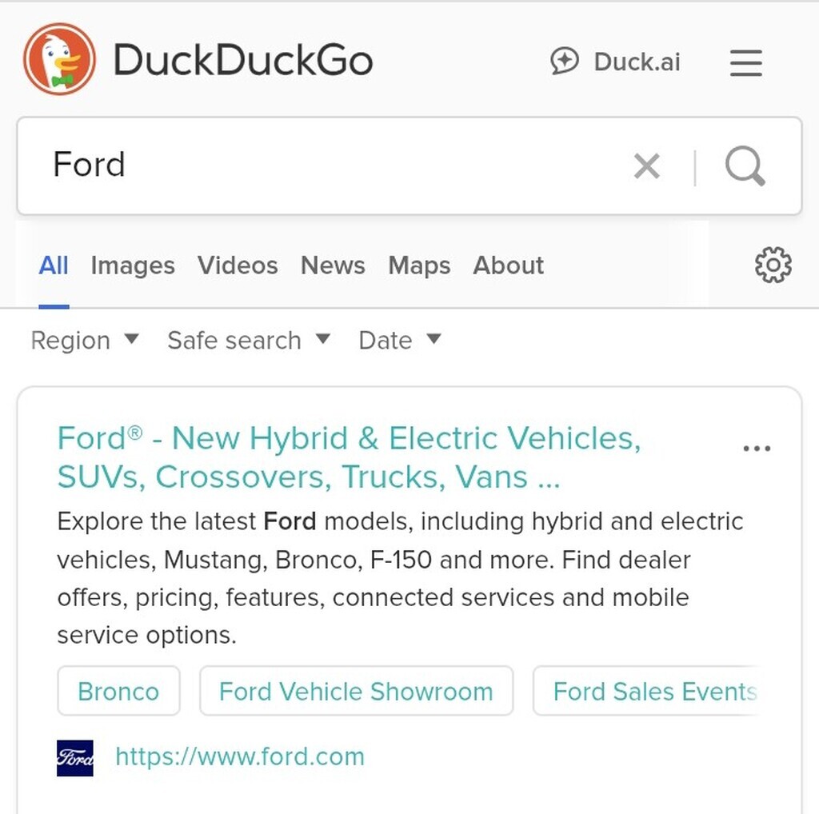Click inside the Ford search input field
The height and width of the screenshot is (814, 819).
click(x=334, y=166)
